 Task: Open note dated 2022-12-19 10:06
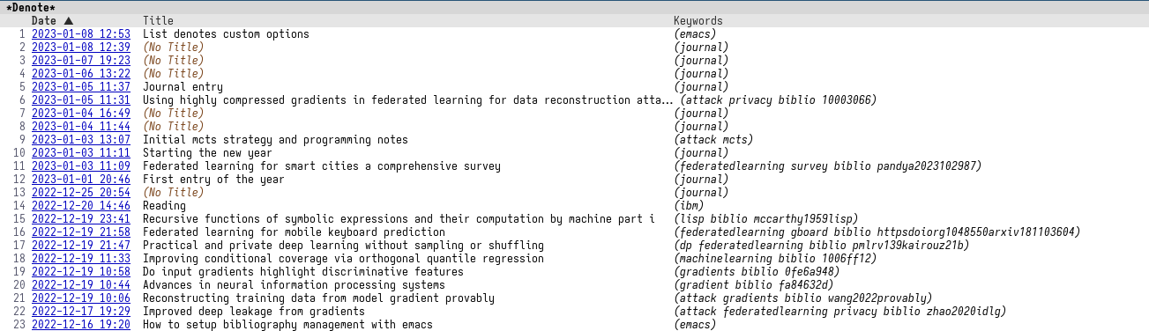coord(81,298)
